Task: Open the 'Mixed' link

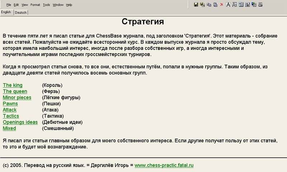Action: 9,128
